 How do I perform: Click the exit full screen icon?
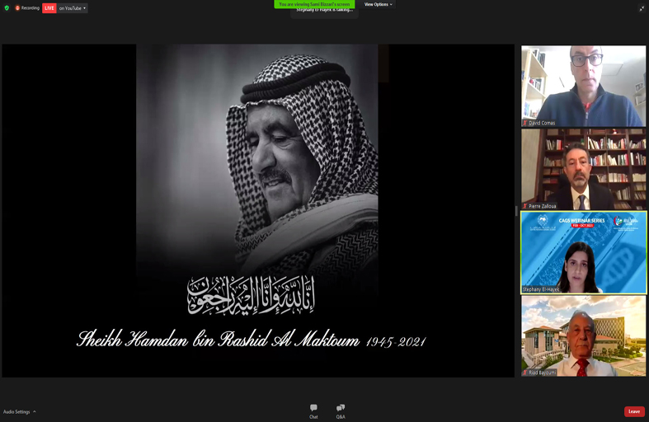(x=642, y=8)
